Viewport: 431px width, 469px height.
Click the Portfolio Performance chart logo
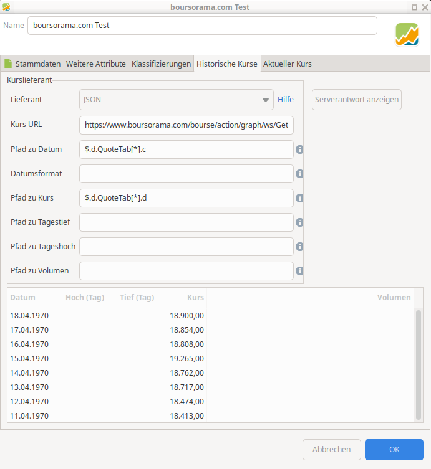pyautogui.click(x=407, y=35)
